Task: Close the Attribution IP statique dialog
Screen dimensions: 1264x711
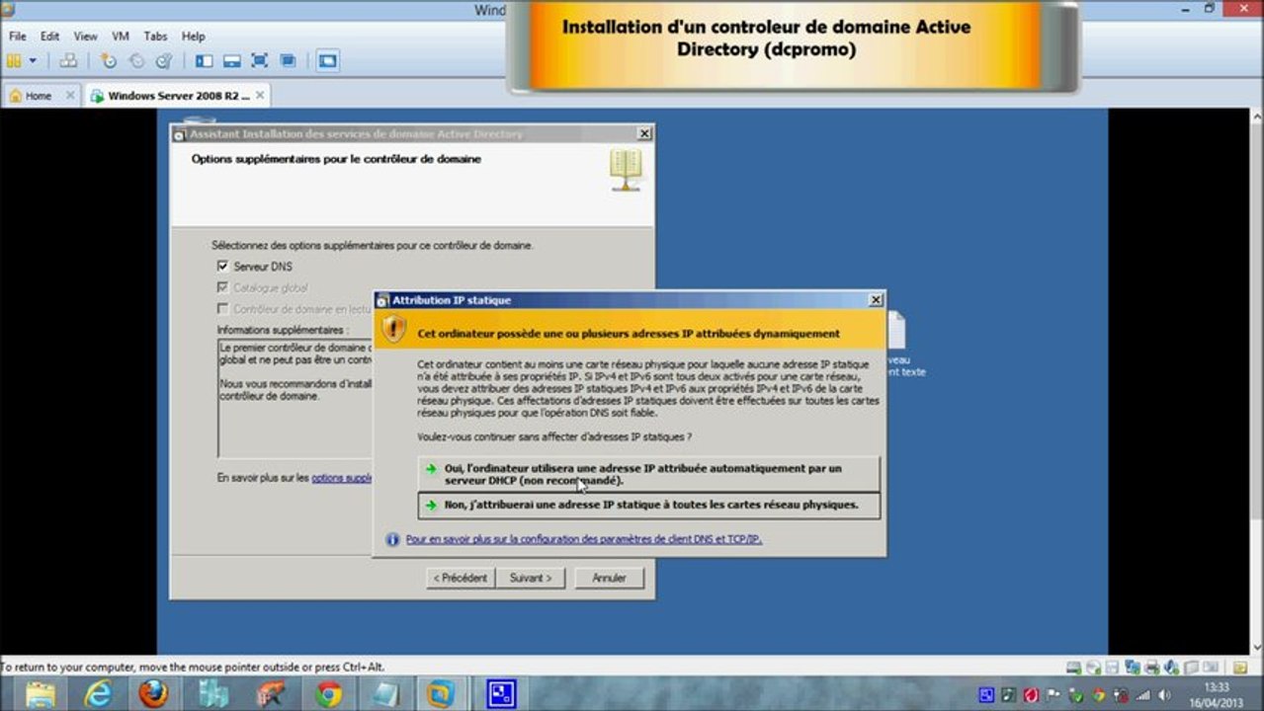Action: point(875,299)
